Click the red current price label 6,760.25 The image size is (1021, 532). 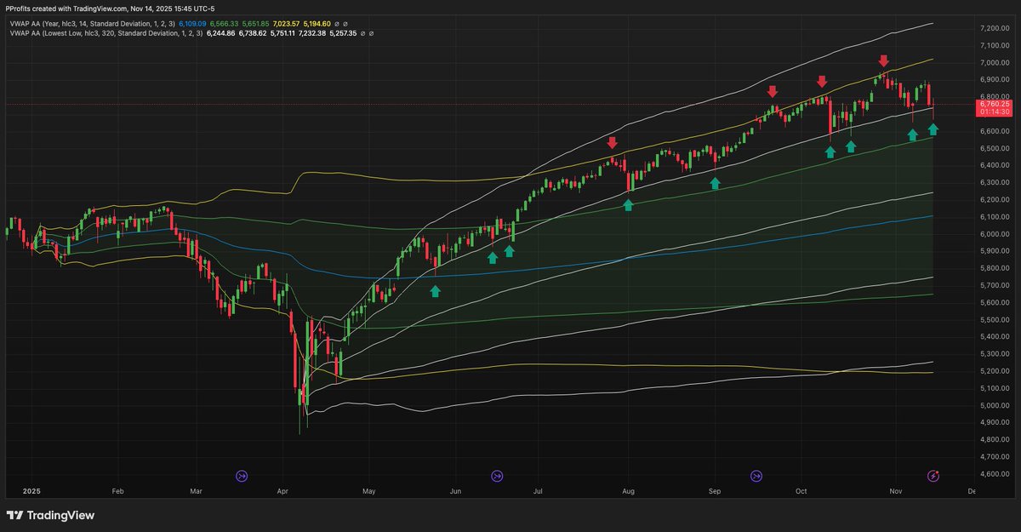tap(995, 104)
